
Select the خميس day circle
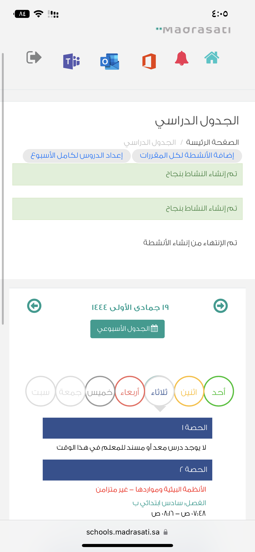[100, 391]
